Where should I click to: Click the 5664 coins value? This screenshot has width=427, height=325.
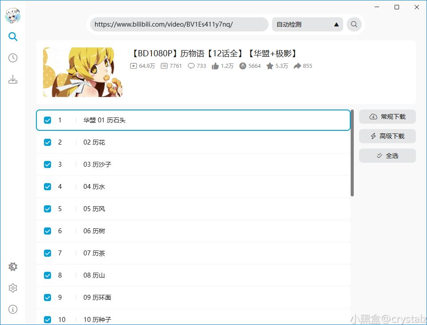(x=254, y=66)
